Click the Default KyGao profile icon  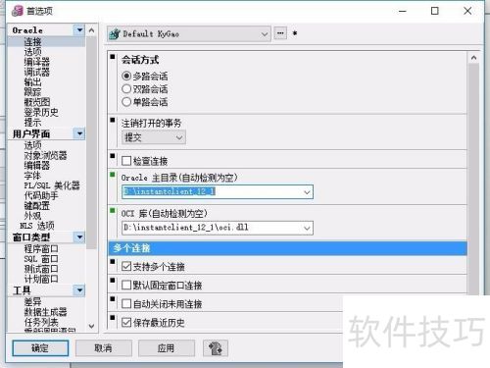coord(115,33)
